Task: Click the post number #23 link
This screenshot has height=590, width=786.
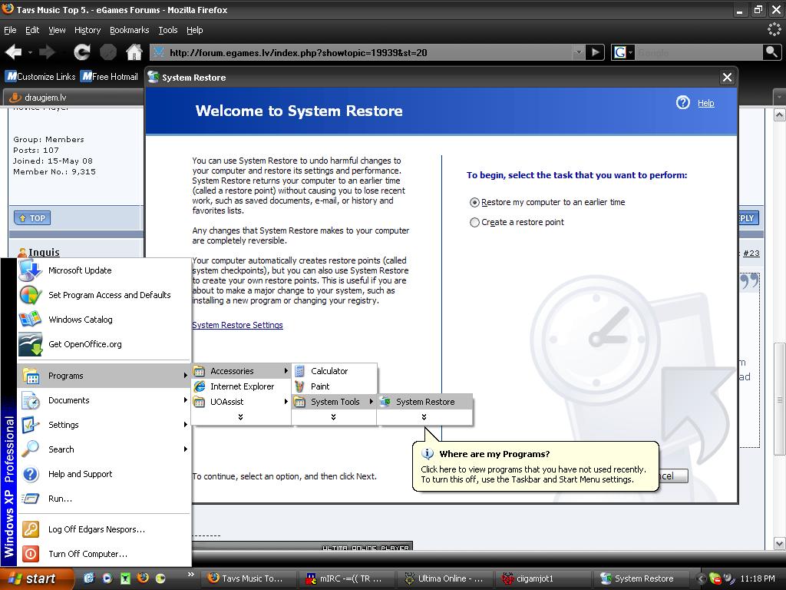Action: (751, 254)
